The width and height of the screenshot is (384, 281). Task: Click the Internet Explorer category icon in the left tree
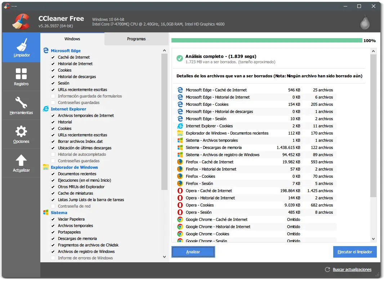(x=46, y=109)
